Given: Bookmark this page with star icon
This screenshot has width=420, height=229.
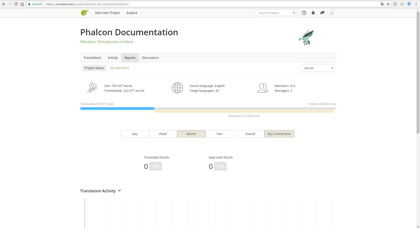Looking at the screenshot, I should [x=388, y=4].
